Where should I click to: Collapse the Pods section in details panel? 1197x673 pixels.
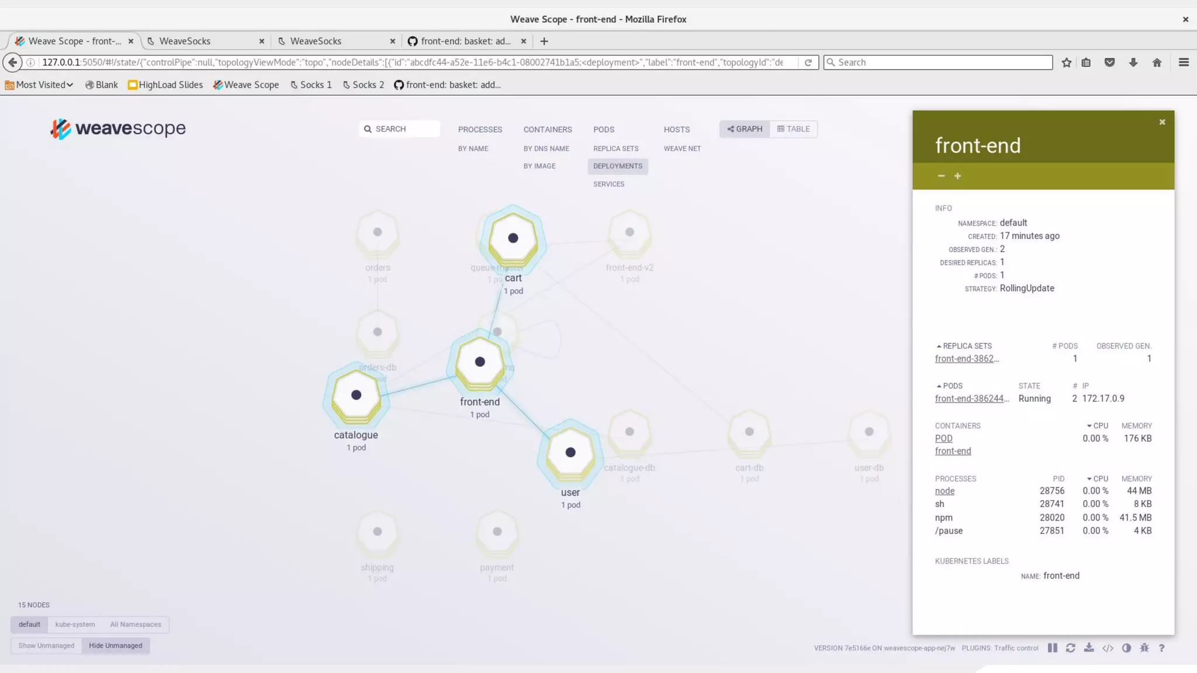[949, 386]
